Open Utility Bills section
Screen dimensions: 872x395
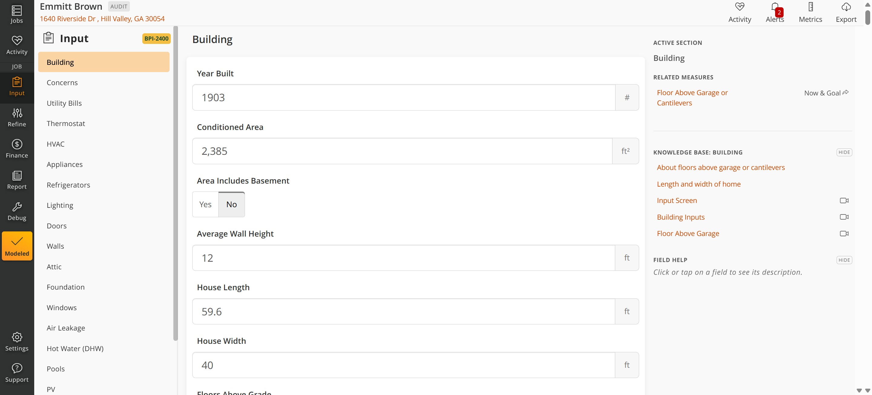(64, 103)
